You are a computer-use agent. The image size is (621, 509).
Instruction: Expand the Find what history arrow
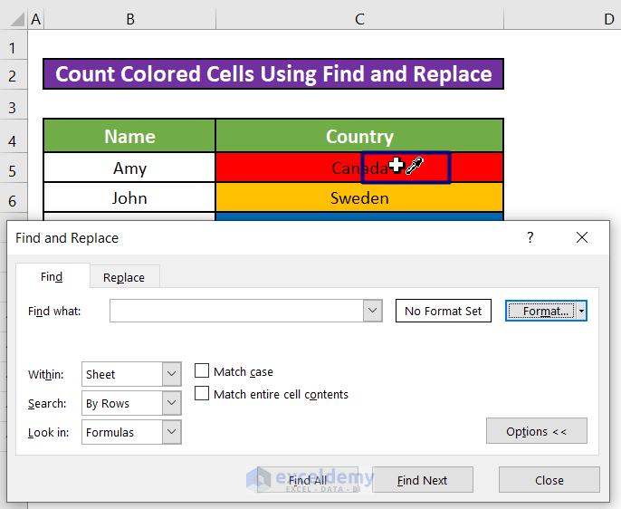click(x=372, y=311)
